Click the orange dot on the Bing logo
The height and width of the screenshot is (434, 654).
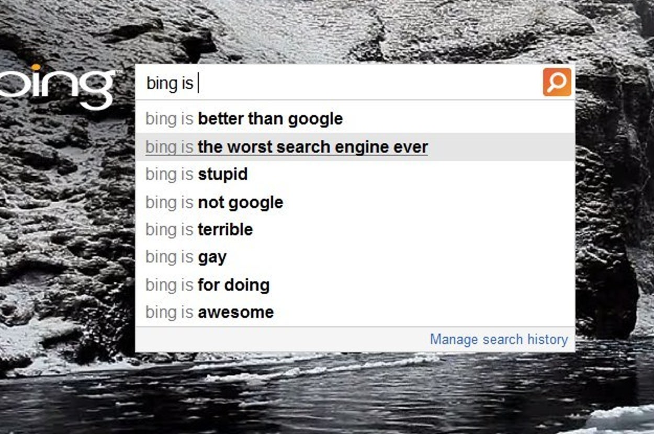point(36,67)
